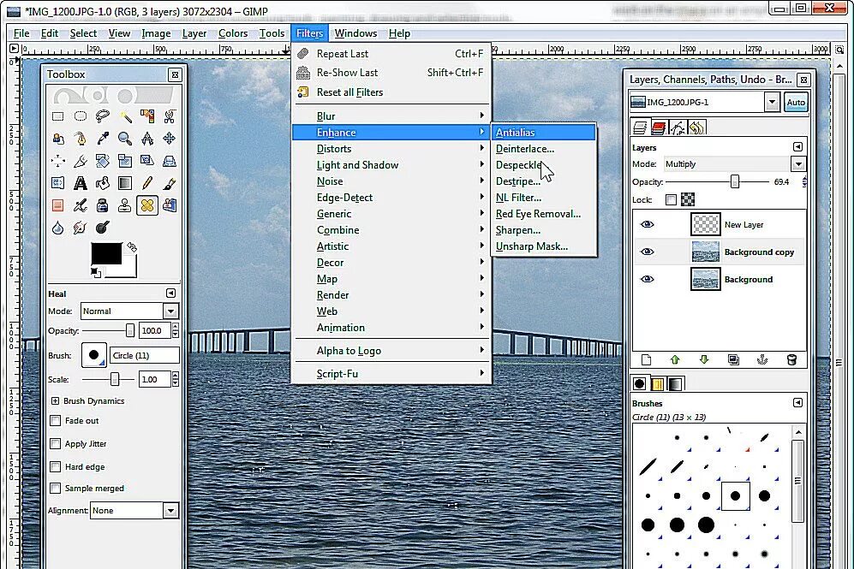
Task: Select the Ellipse Select tool
Action: (x=80, y=116)
